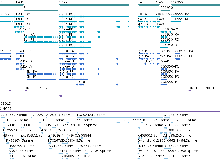Click protein Sbf-PB

41,79
